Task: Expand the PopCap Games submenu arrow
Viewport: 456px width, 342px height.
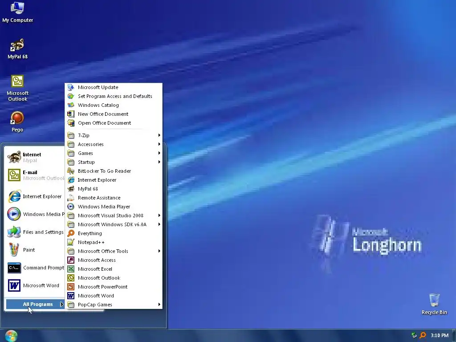Action: point(159,305)
